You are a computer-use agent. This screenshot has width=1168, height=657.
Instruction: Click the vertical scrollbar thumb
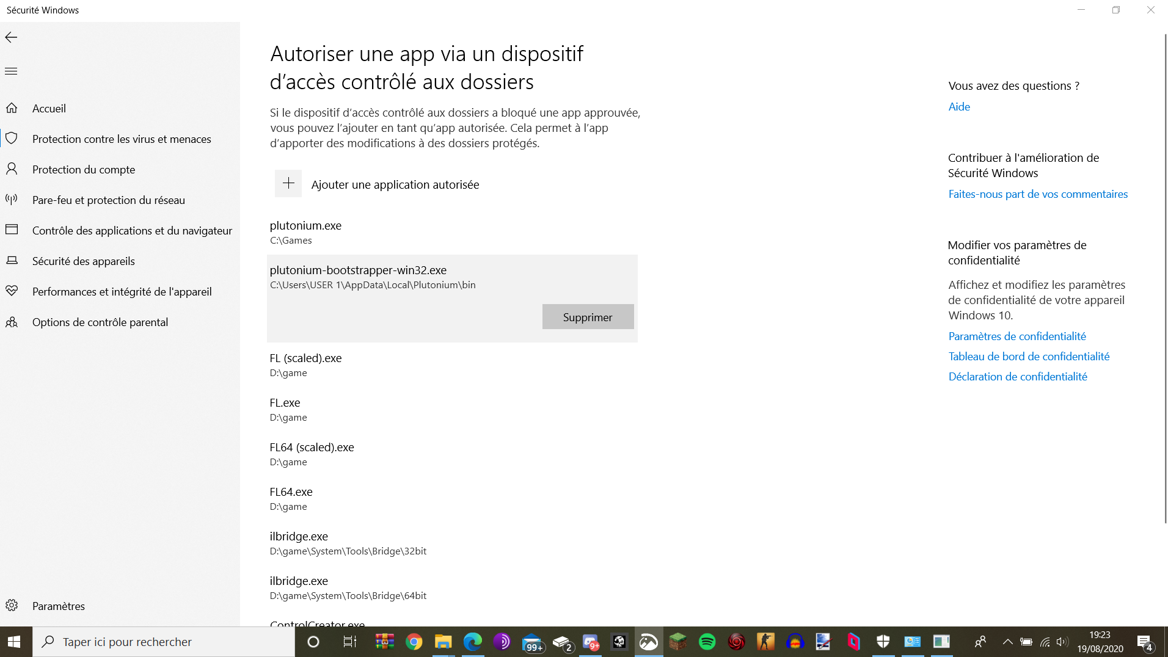click(x=1165, y=278)
